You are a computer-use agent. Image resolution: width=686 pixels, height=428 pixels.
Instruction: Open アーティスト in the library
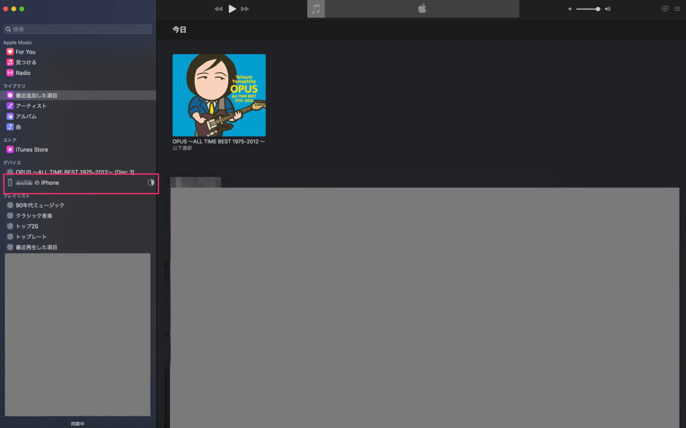tap(78, 106)
